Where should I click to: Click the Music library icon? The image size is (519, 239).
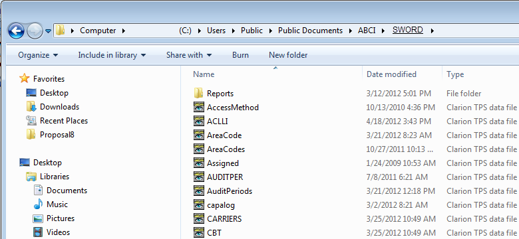coord(38,204)
